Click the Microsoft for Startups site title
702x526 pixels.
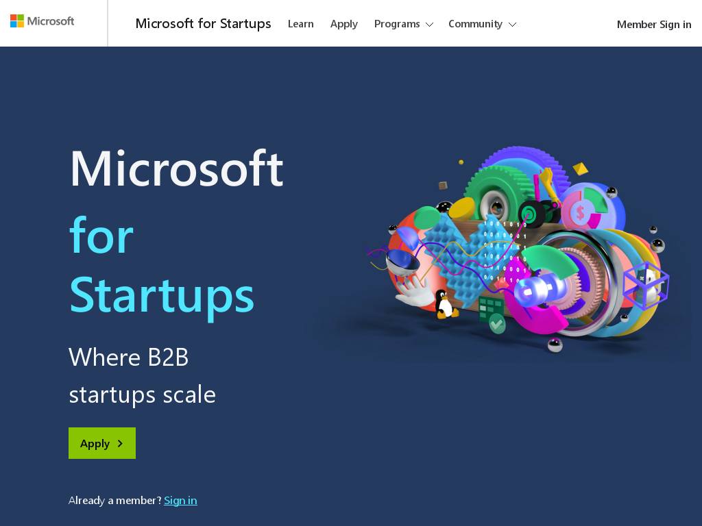[203, 24]
